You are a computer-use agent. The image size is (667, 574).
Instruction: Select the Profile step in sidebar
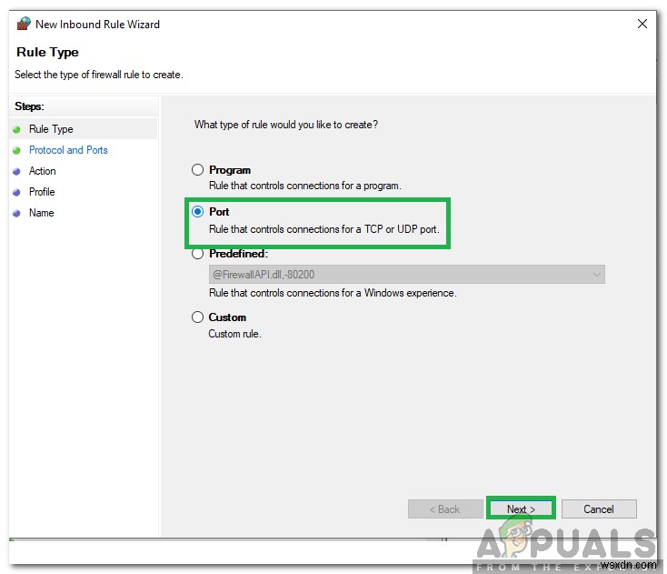(42, 192)
